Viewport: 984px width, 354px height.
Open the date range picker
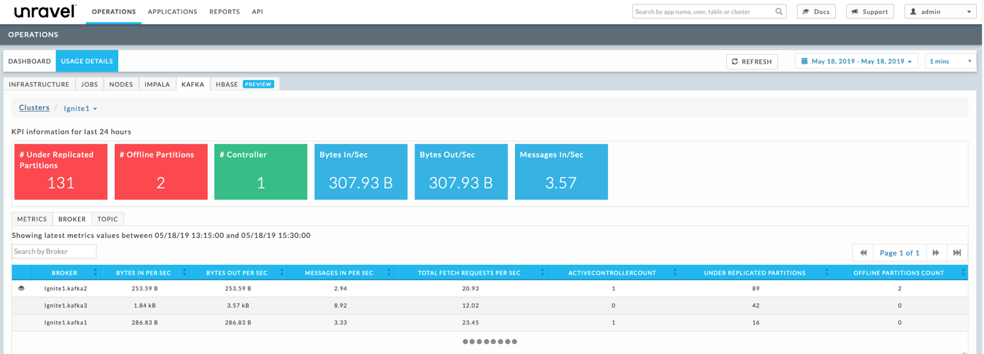click(x=857, y=62)
